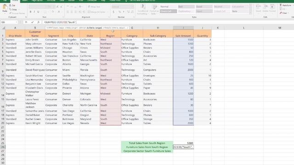Enable Wrap Text
This screenshot has height=165, width=294.
point(94,7)
